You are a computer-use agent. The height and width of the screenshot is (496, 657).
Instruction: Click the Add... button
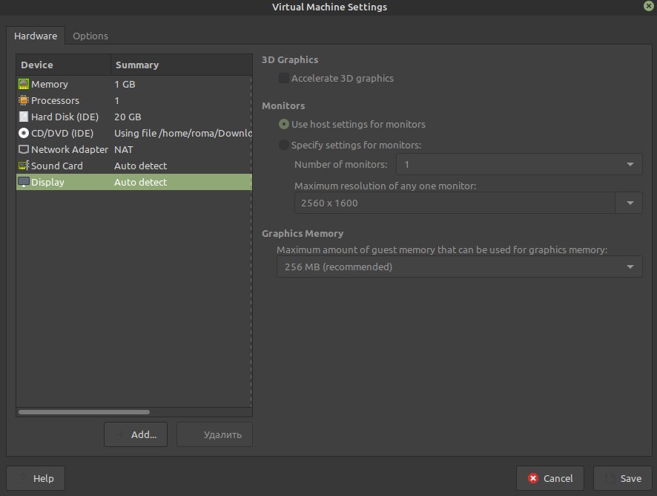pos(136,434)
